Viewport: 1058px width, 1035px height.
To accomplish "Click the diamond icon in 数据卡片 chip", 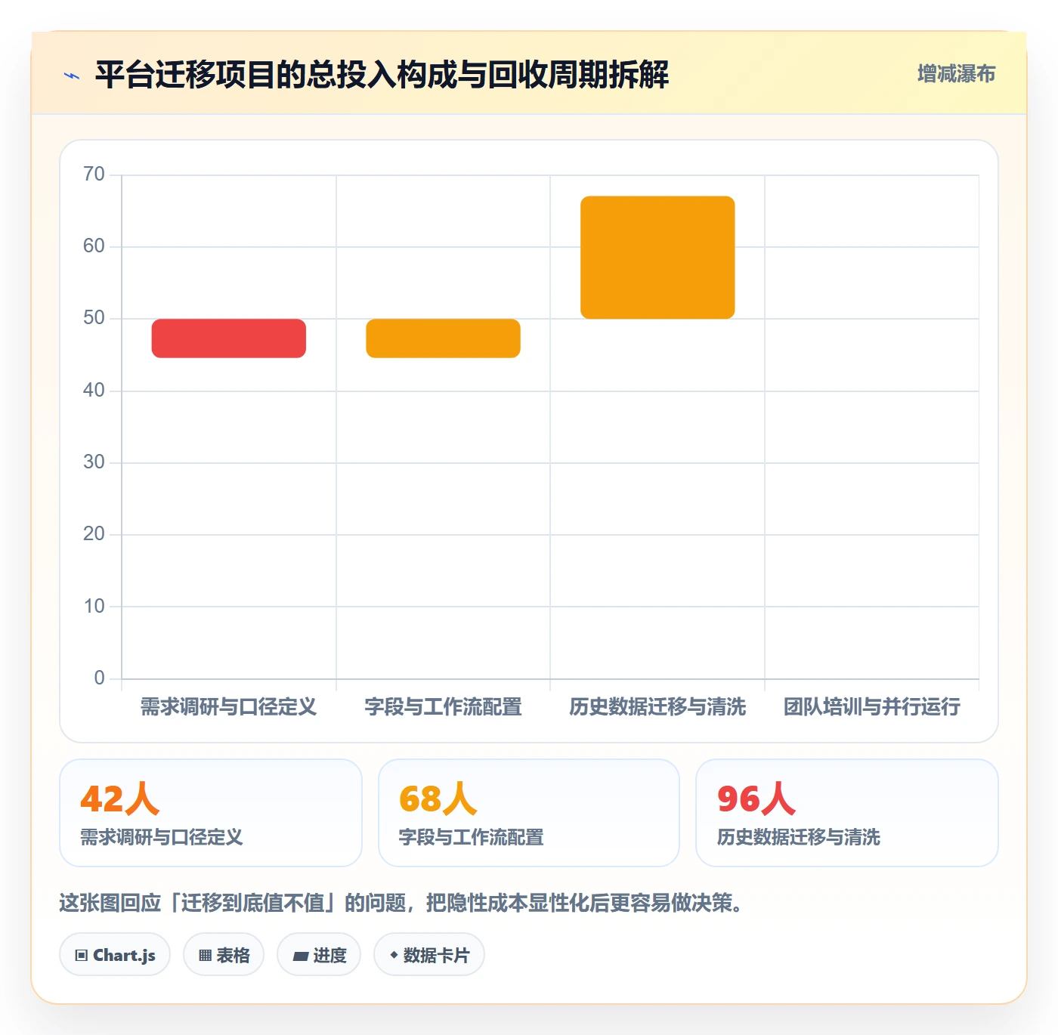I will click(x=394, y=955).
